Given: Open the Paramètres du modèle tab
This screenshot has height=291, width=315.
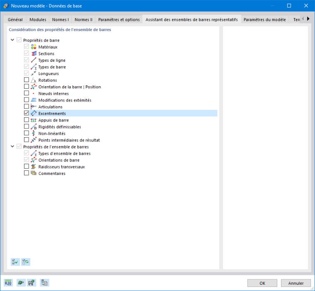Looking at the screenshot, I should tap(264, 19).
